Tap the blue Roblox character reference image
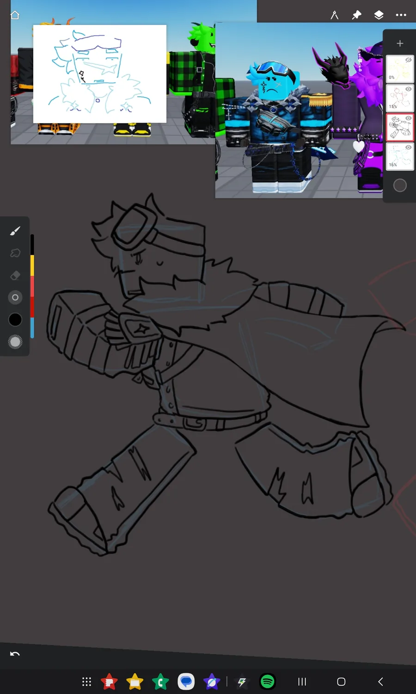This screenshot has width=416, height=694. 299,110
